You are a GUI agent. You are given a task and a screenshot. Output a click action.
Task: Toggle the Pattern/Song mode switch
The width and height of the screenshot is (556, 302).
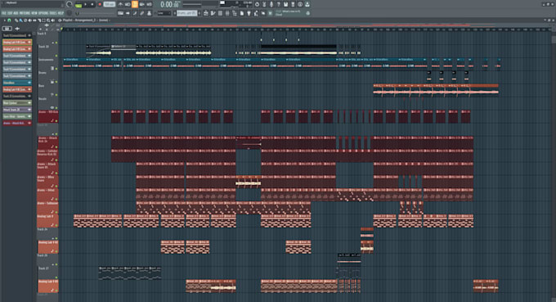[x=78, y=5]
